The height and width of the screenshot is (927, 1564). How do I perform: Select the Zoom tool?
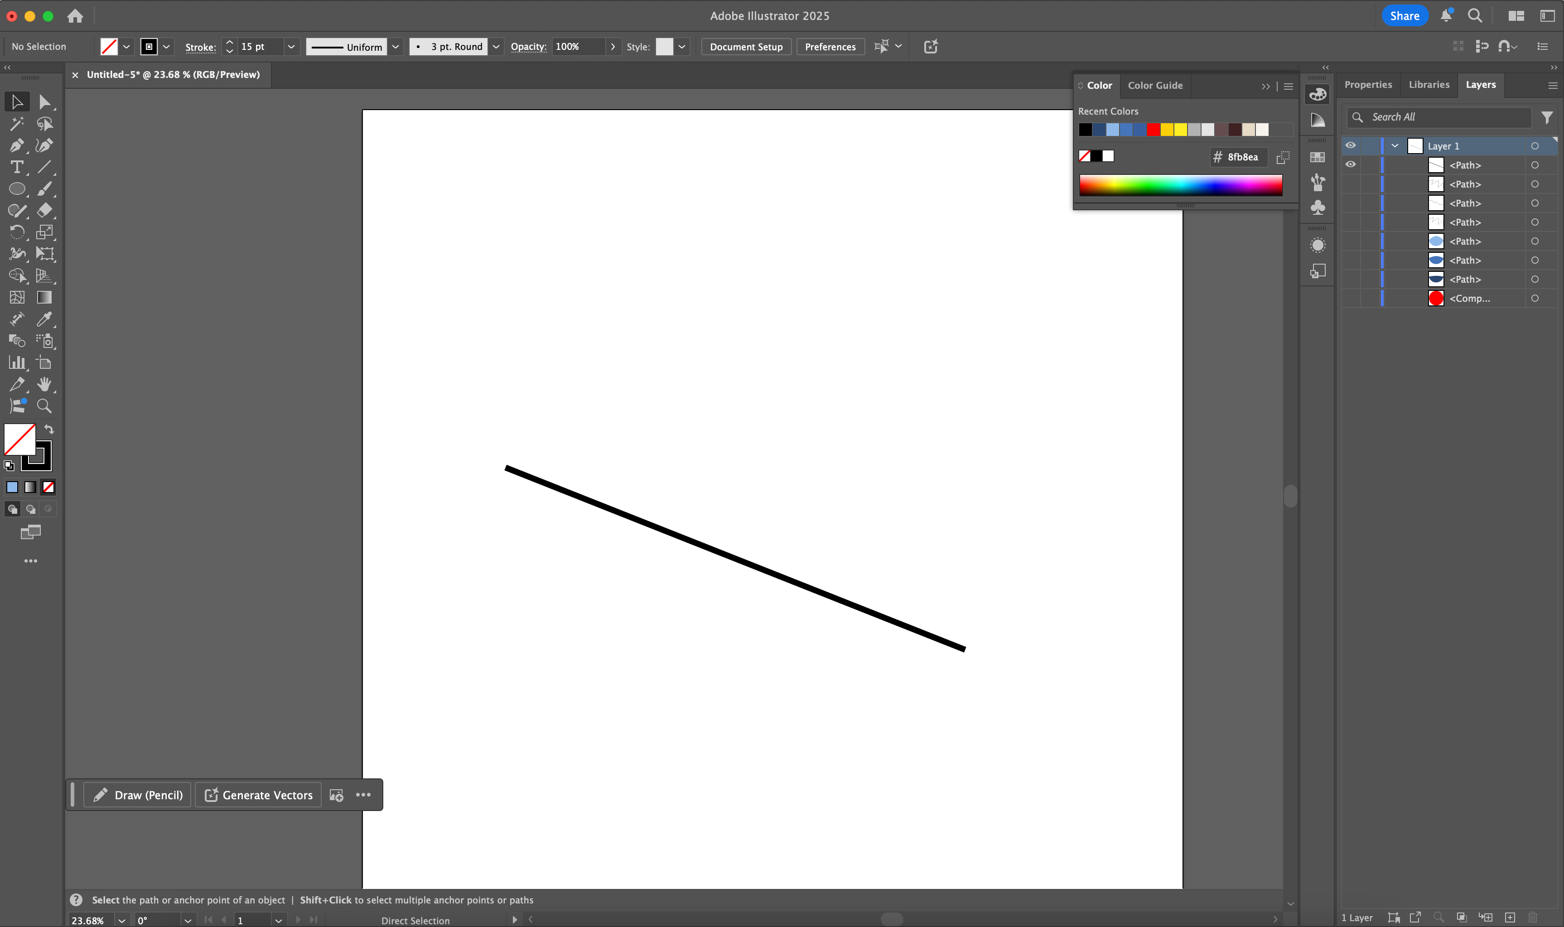point(44,406)
